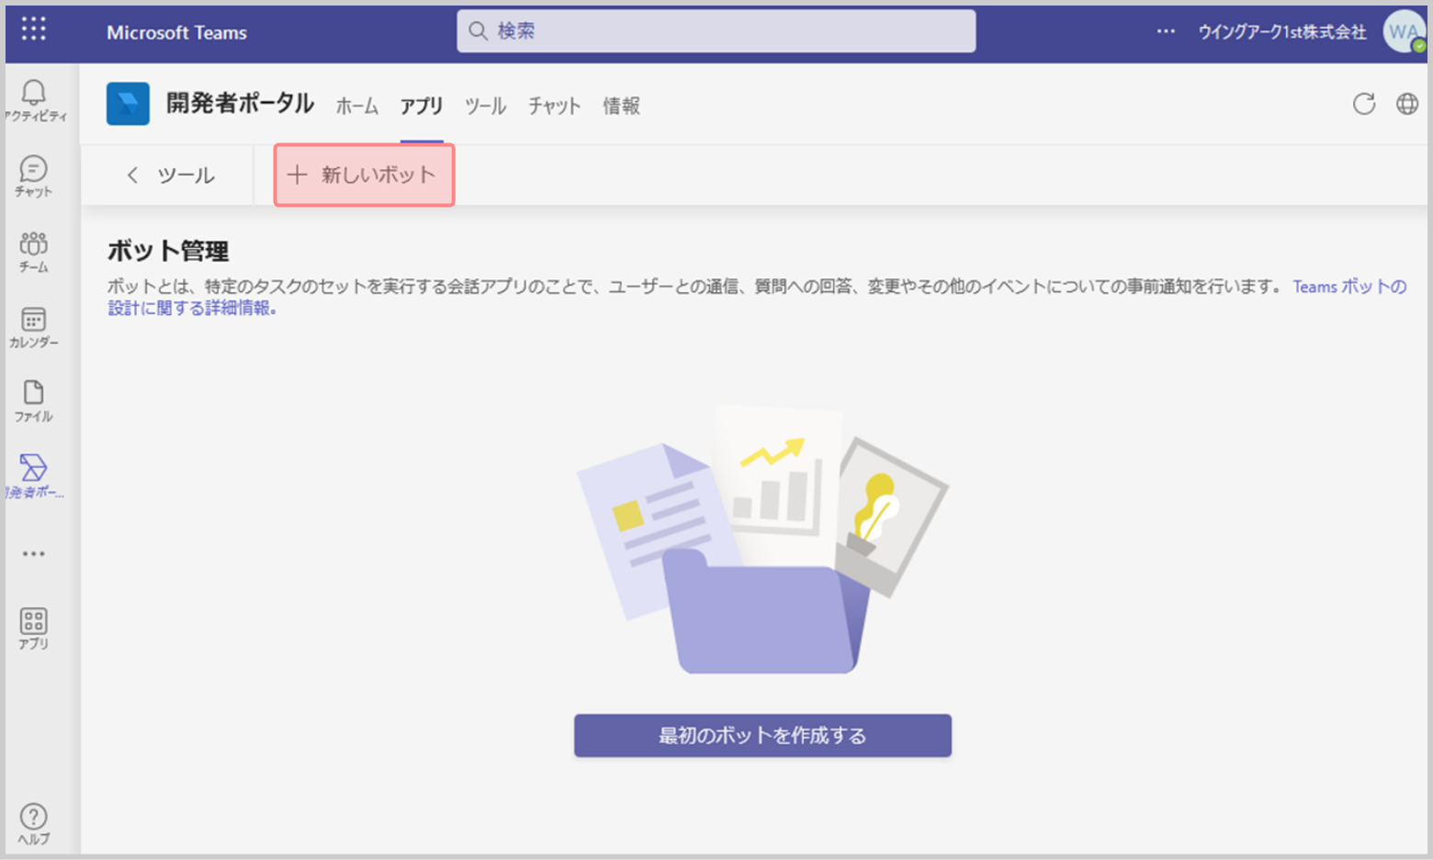Expand more apps ellipsis in sidebar

[34, 554]
